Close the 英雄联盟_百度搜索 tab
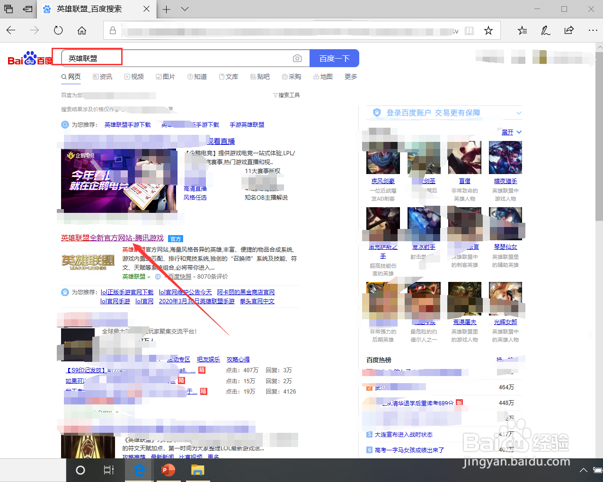Image resolution: width=603 pixels, height=482 pixels. [146, 9]
